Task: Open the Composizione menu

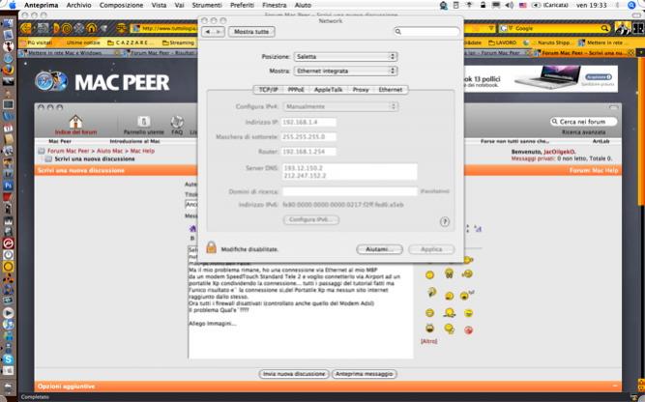Action: pyautogui.click(x=121, y=6)
